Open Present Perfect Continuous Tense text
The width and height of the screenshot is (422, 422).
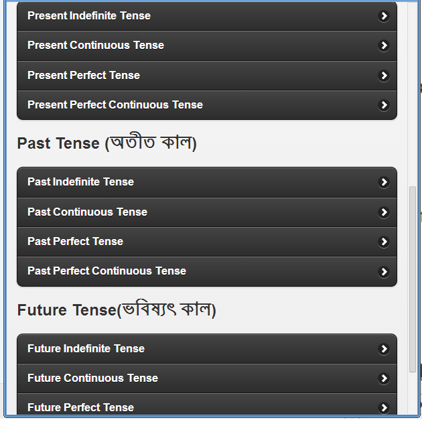[x=115, y=105]
